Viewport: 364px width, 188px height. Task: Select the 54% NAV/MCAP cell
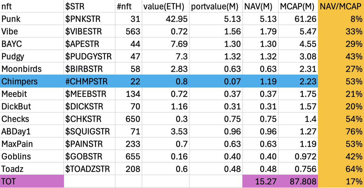pyautogui.click(x=341, y=119)
